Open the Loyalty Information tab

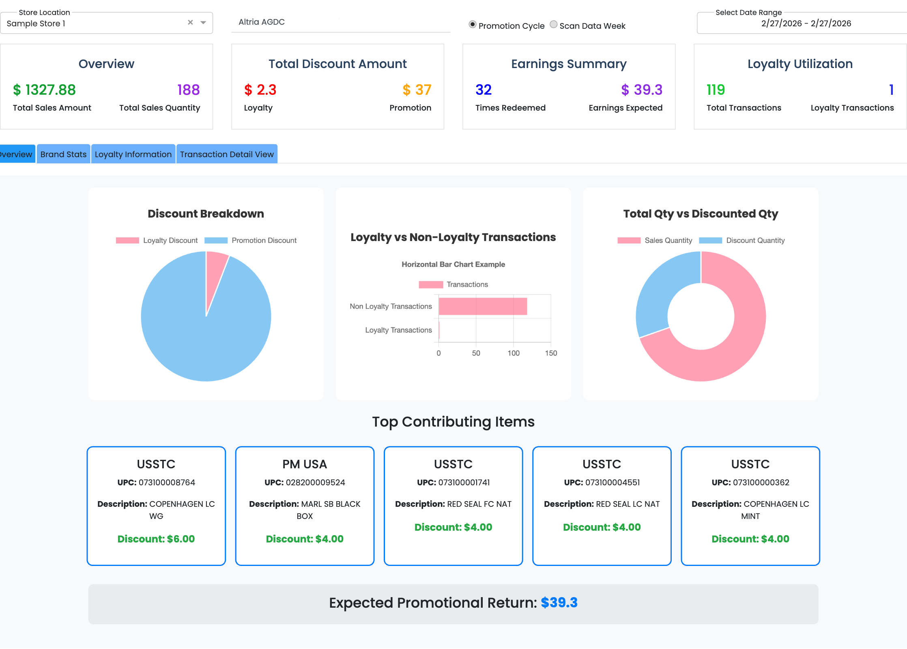point(133,154)
